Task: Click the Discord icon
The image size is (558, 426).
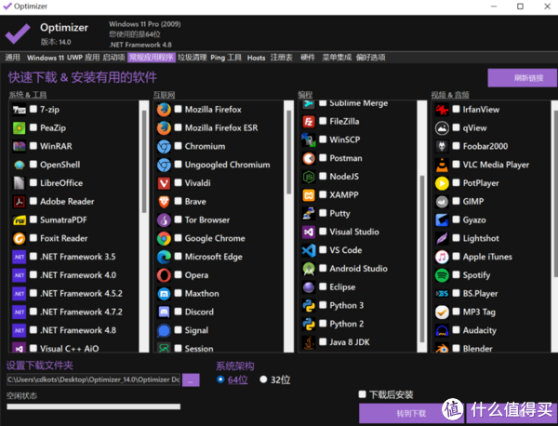Action: click(164, 313)
